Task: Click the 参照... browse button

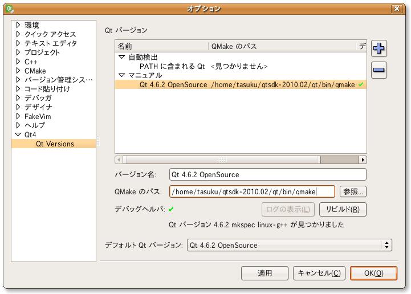Action: click(353, 191)
